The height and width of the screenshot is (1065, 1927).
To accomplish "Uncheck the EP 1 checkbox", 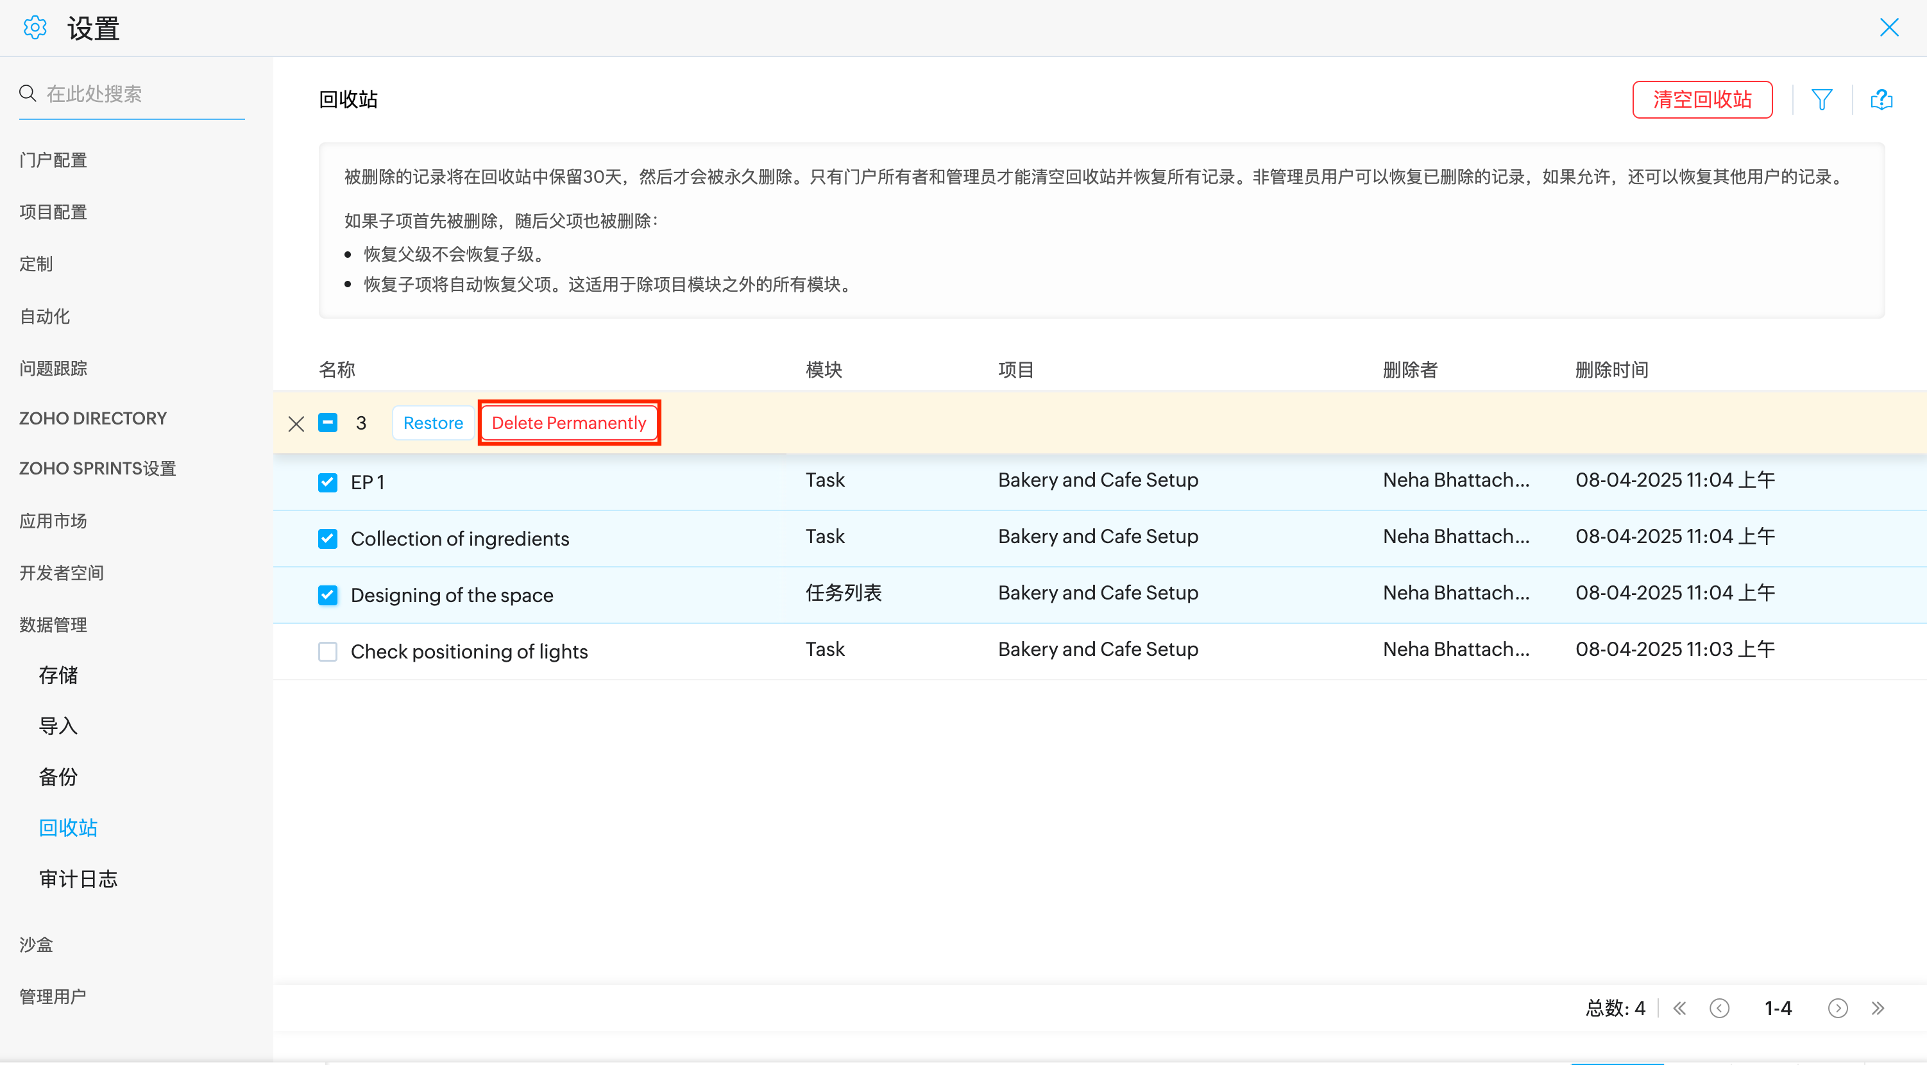I will pyautogui.click(x=328, y=482).
